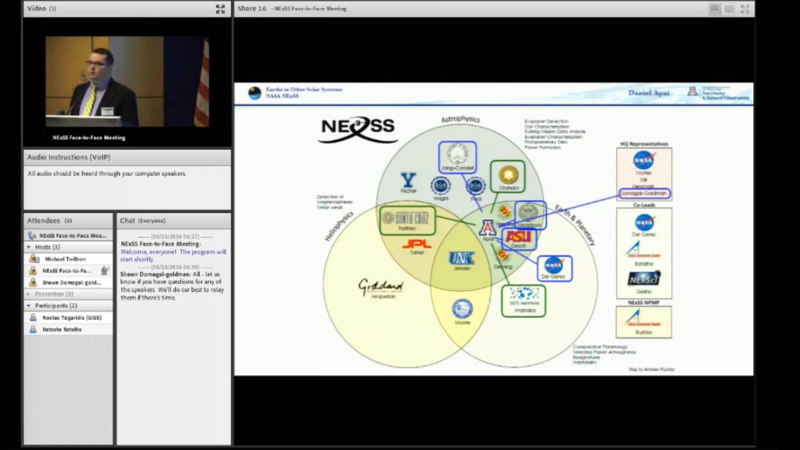Click the 'Astrophysics' label on the diagram
The image size is (800, 450).
tap(461, 119)
